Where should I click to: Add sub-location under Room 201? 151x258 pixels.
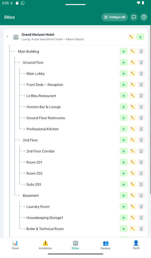(124, 162)
